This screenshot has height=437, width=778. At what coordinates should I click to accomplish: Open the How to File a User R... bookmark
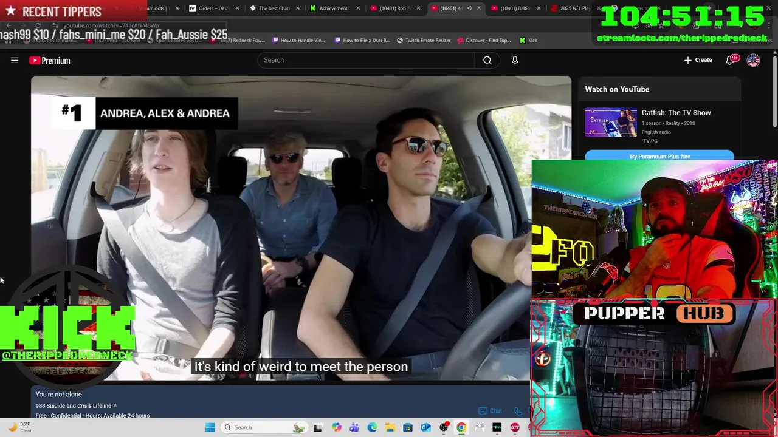[x=362, y=41]
